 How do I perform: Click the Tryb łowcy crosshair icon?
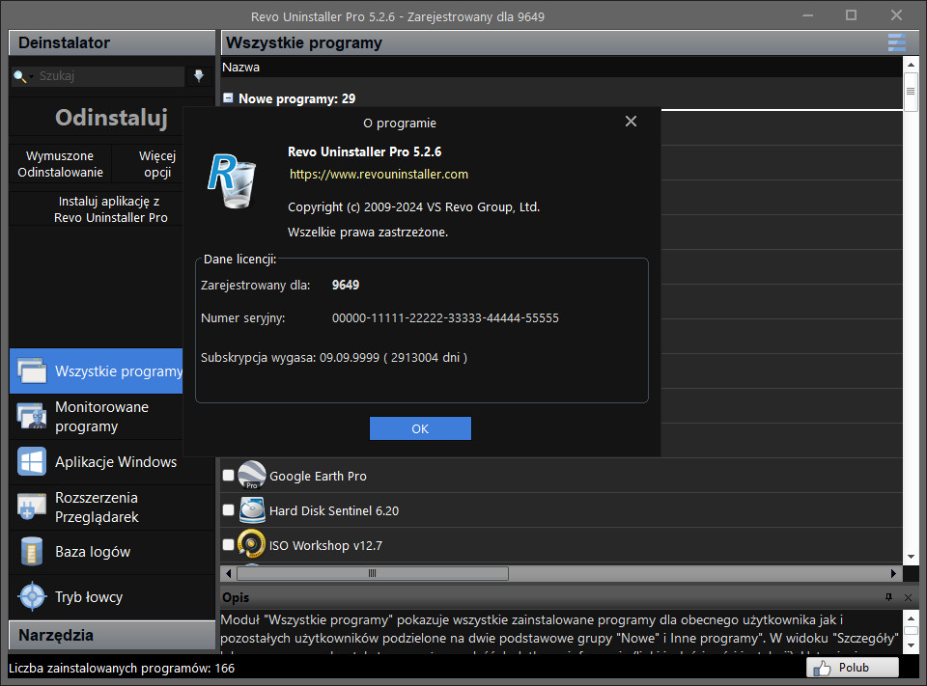[32, 596]
